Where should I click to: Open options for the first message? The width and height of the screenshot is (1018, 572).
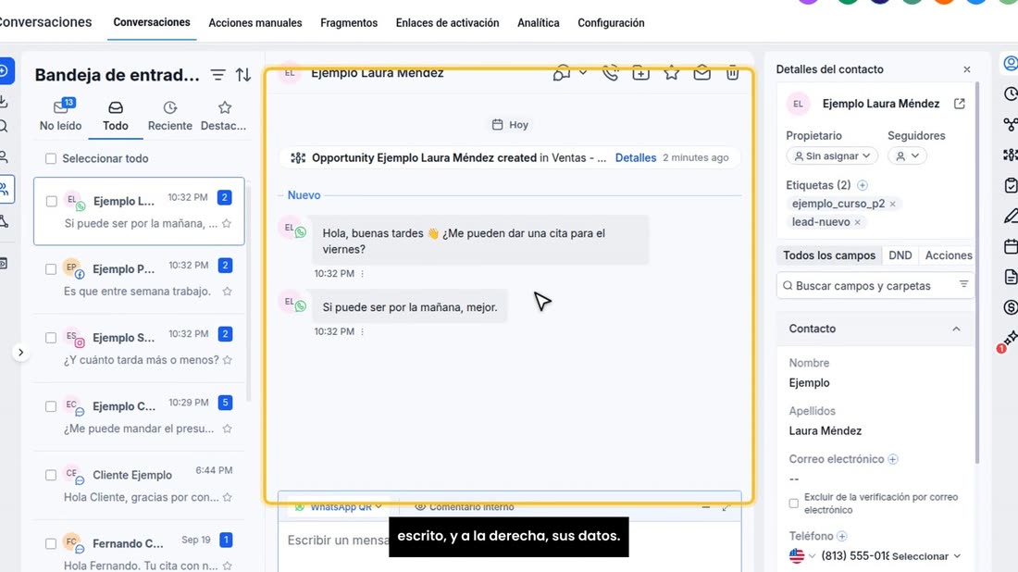(x=362, y=274)
